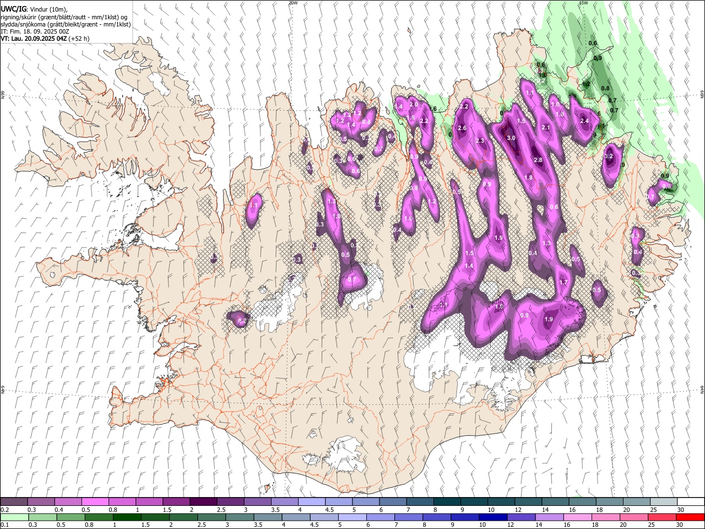Click the 'rigning/skúrir' legend description line
The height and width of the screenshot is (529, 705).
pos(64,17)
